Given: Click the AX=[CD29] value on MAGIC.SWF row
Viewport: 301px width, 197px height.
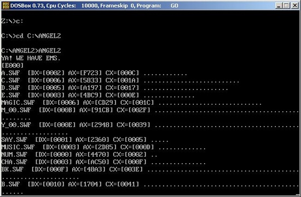Looking at the screenshot, I should point(100,103).
